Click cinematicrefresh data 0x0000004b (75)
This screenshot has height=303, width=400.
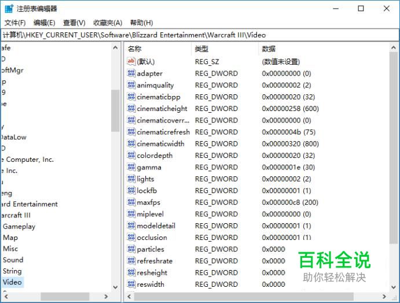(289, 132)
